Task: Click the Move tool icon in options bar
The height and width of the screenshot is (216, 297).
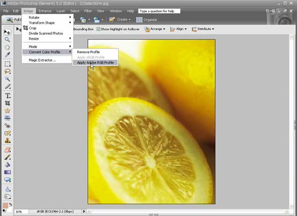Action: tap(19, 29)
